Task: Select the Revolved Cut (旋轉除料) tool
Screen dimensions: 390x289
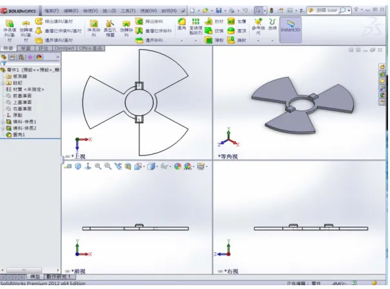Action: coord(127,28)
